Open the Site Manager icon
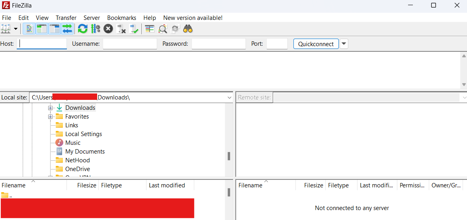467x220 pixels. (x=6, y=29)
